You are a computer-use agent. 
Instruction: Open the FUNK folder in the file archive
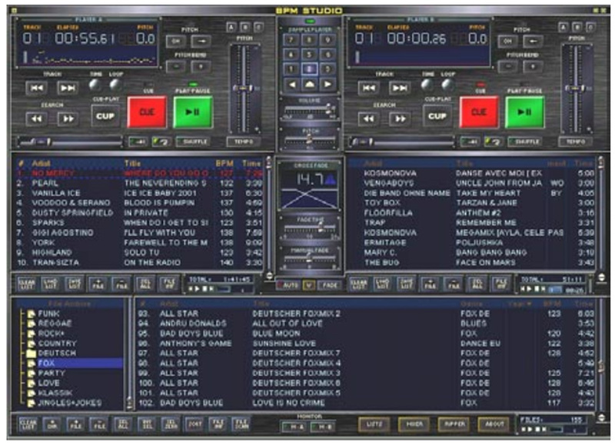48,314
